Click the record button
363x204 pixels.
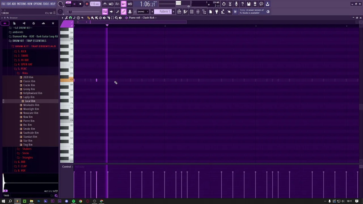pyautogui.click(x=87, y=4)
